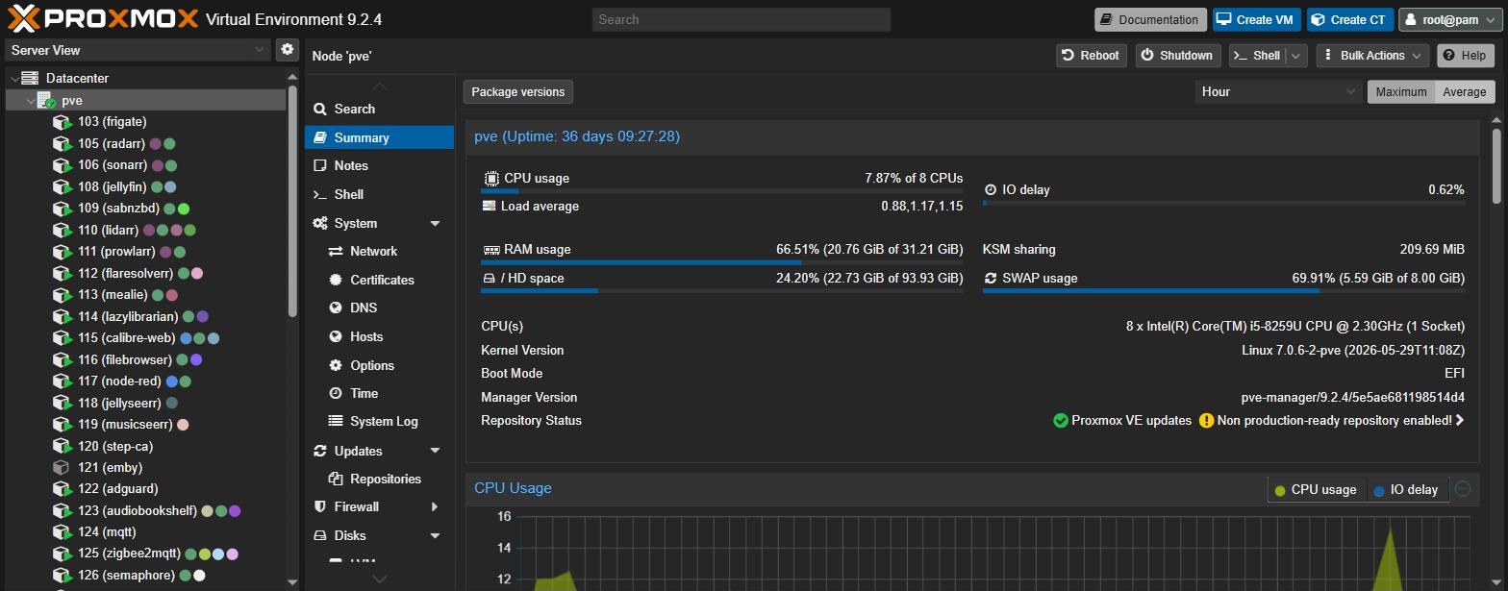Image resolution: width=1508 pixels, height=591 pixels.
Task: Select container icon for 105 (radarr)
Action: (x=62, y=143)
